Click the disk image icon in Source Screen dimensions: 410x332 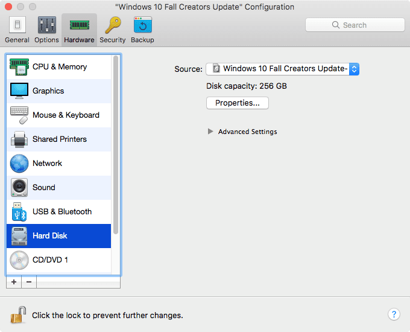pos(216,69)
